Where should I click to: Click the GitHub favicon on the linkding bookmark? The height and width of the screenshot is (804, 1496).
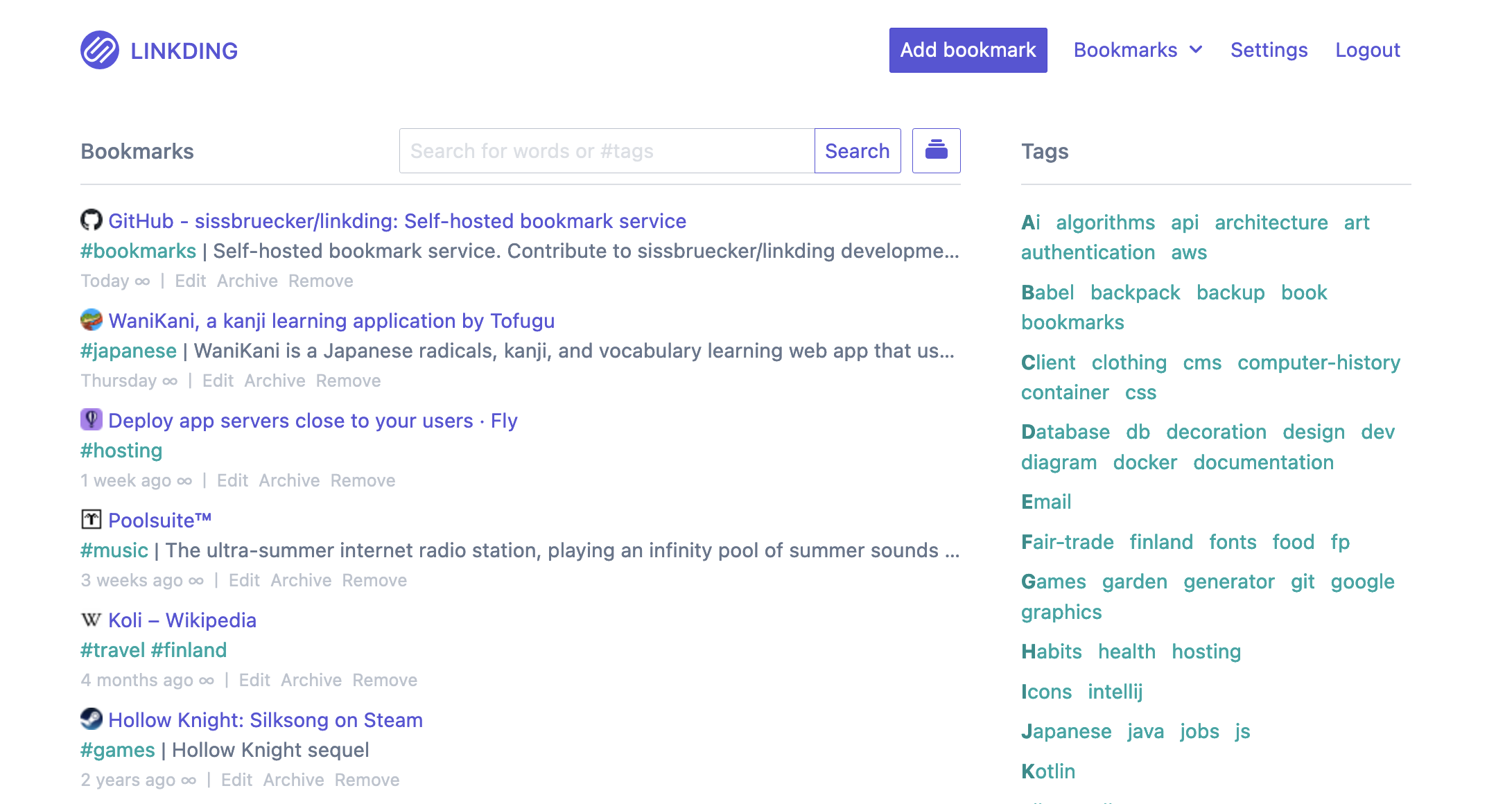coord(91,220)
